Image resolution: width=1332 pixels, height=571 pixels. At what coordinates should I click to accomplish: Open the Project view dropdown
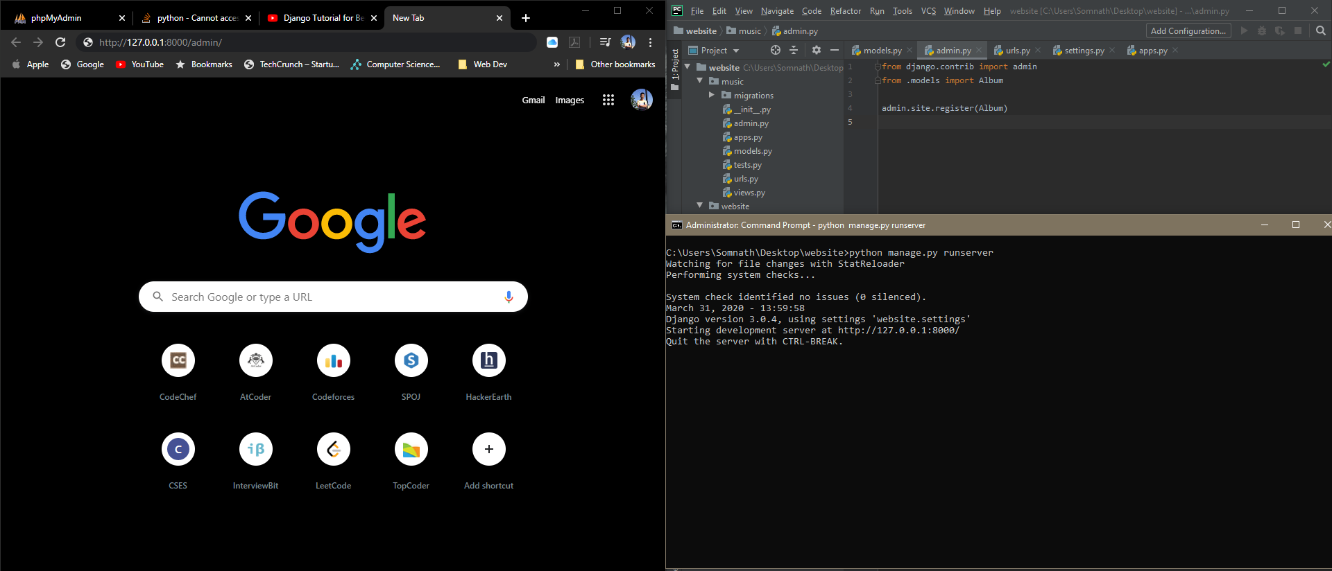pyautogui.click(x=714, y=51)
